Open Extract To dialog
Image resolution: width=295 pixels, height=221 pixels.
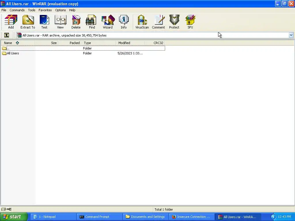click(28, 22)
